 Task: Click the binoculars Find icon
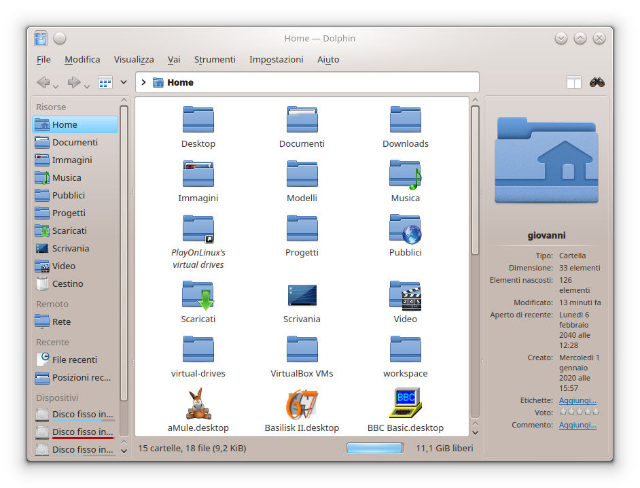[x=597, y=82]
